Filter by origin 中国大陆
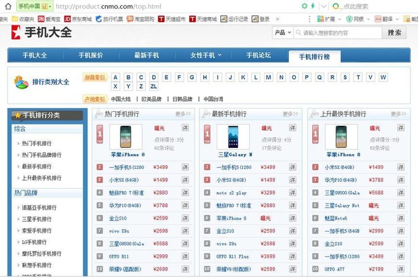 click(121, 99)
